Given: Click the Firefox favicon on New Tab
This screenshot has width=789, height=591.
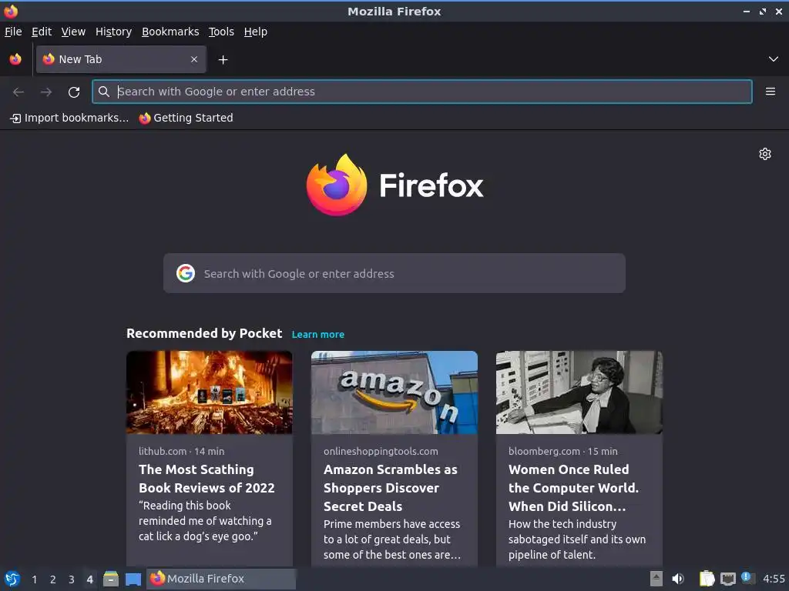Looking at the screenshot, I should tap(49, 59).
